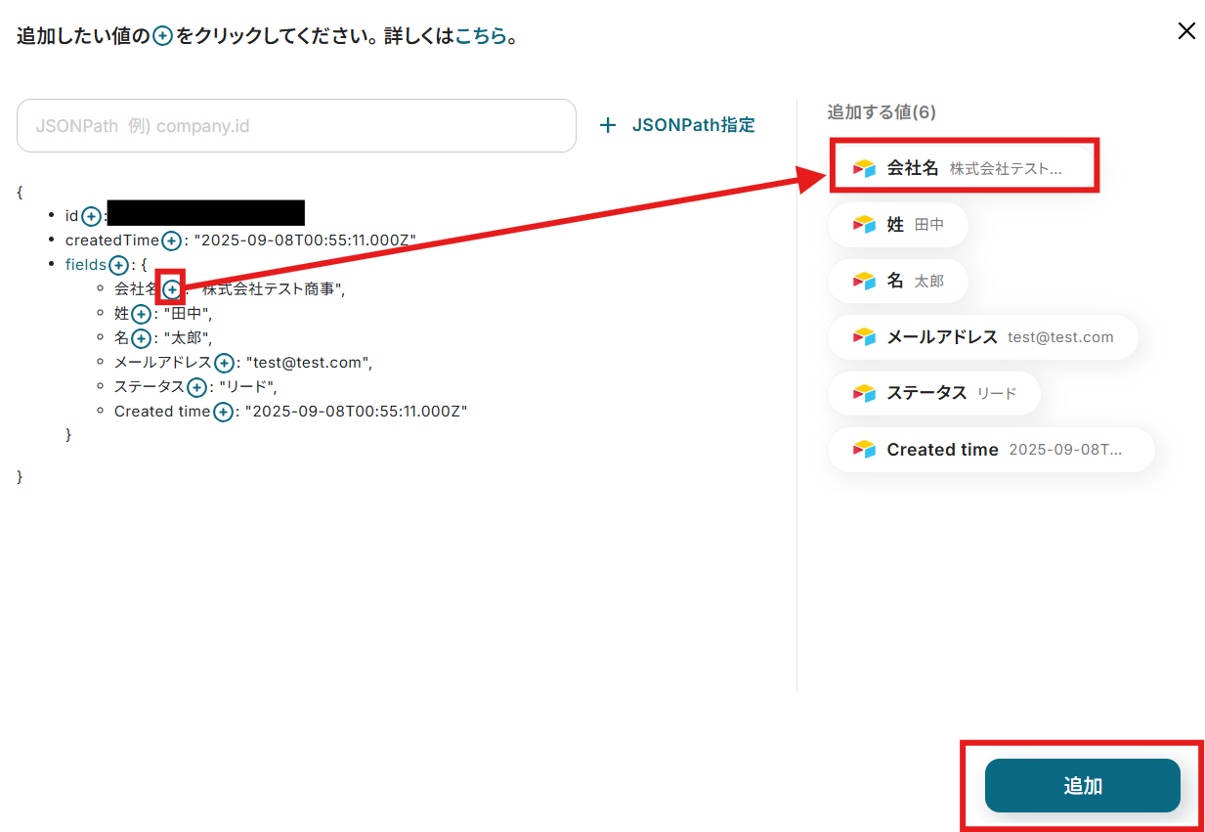The width and height of the screenshot is (1205, 832).
Task: Select the 名 太郎 value chip
Action: 898,282
